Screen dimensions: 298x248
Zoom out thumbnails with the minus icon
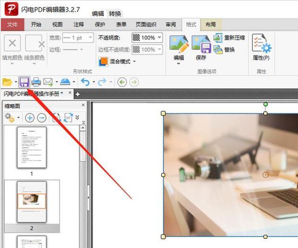tap(42, 118)
